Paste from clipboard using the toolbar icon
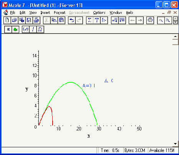The height and width of the screenshot is (155, 179). [61, 20]
